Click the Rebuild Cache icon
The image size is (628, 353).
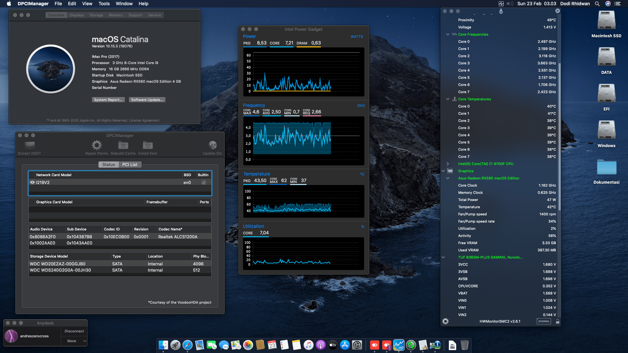123,145
